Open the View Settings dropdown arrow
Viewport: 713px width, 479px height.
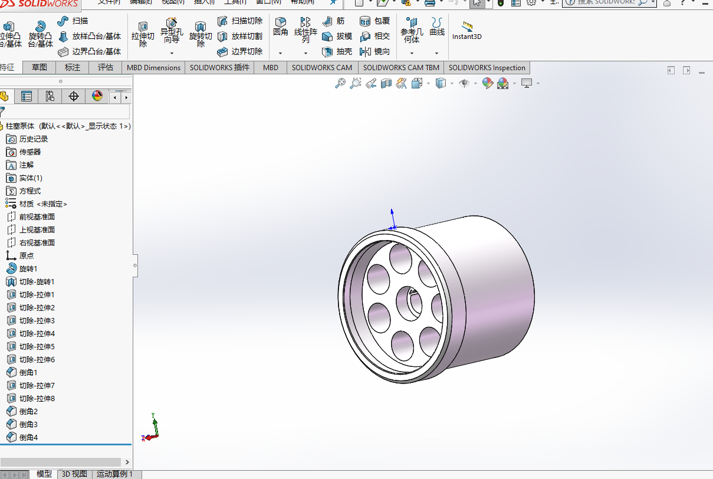[538, 84]
